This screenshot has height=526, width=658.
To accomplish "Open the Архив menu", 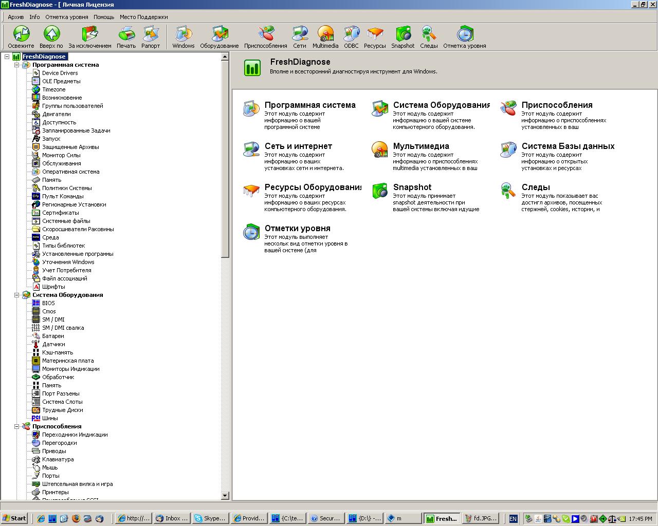I will [16, 17].
